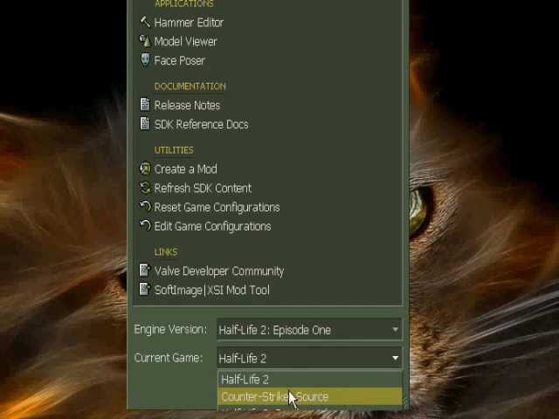The height and width of the screenshot is (419, 559).
Task: Click the Hammer Editor hammer icon
Action: [145, 22]
